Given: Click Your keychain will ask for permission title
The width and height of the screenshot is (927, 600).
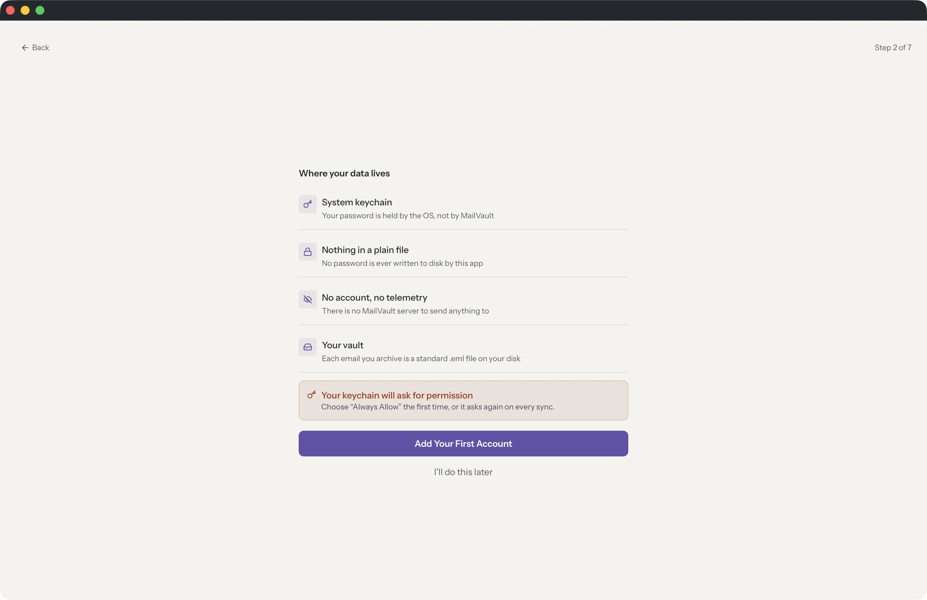Looking at the screenshot, I should click(x=397, y=396).
